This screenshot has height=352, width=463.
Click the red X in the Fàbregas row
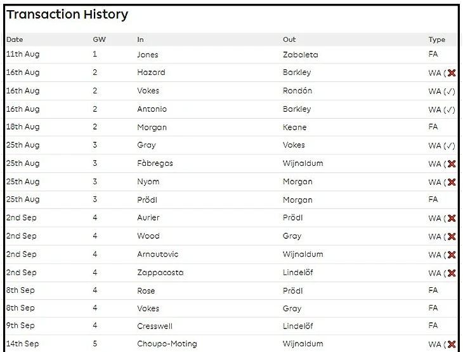452,164
